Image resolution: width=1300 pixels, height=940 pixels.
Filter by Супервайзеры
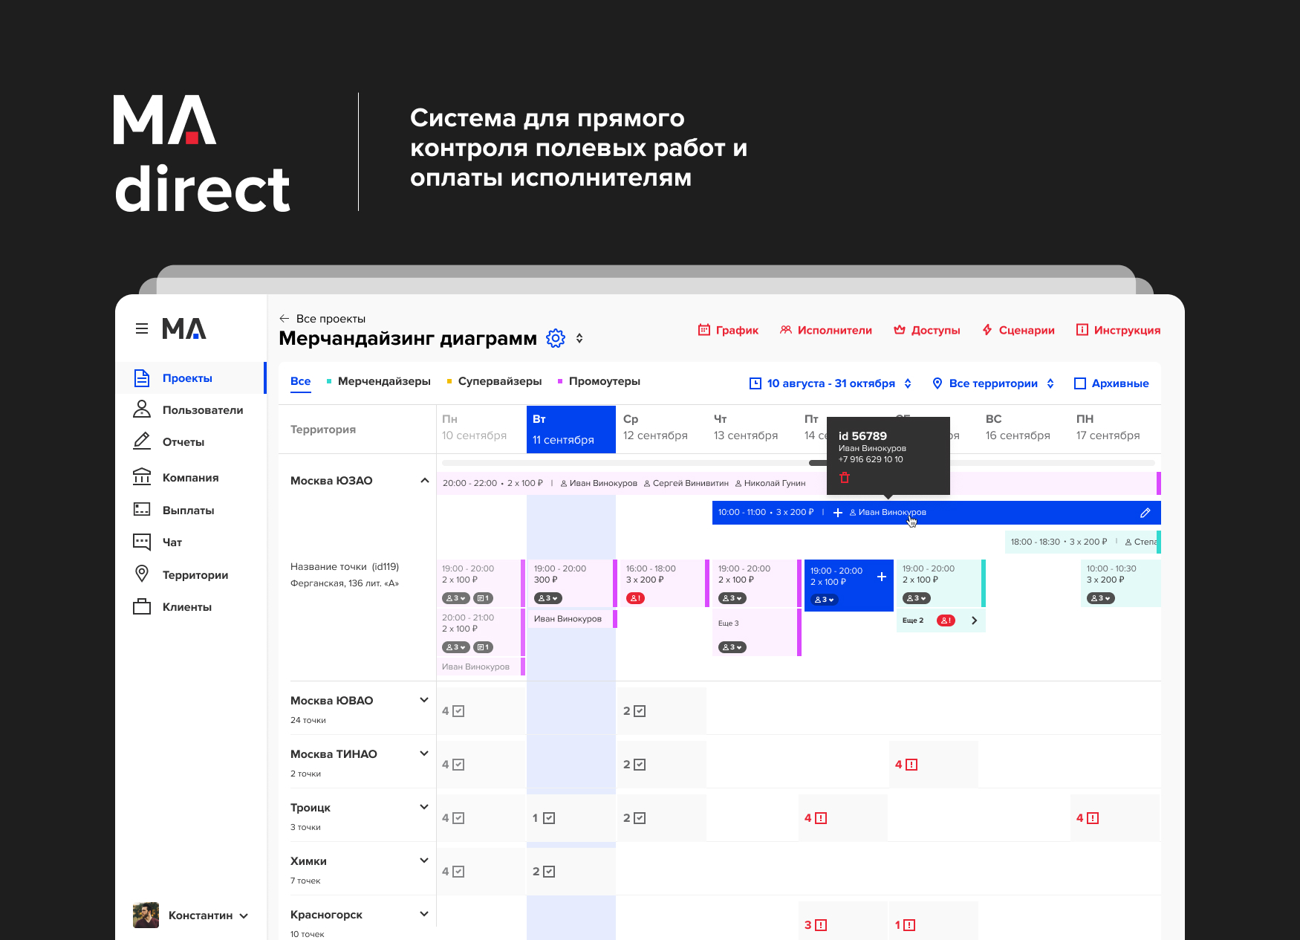[494, 381]
